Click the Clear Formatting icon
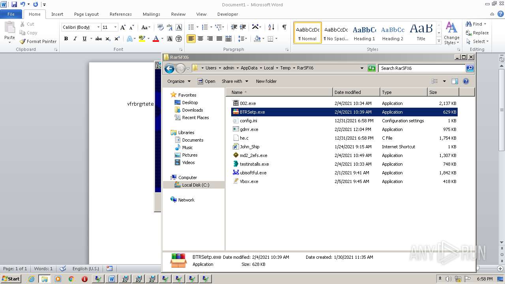This screenshot has height=284, width=505. click(x=160, y=27)
